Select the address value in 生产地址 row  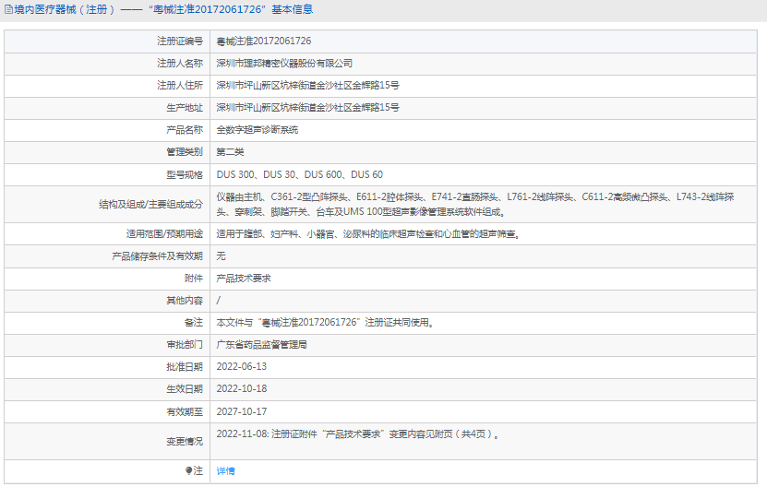click(307, 108)
